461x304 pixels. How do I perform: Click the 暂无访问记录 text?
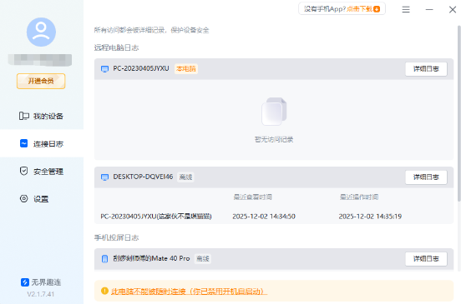274,139
